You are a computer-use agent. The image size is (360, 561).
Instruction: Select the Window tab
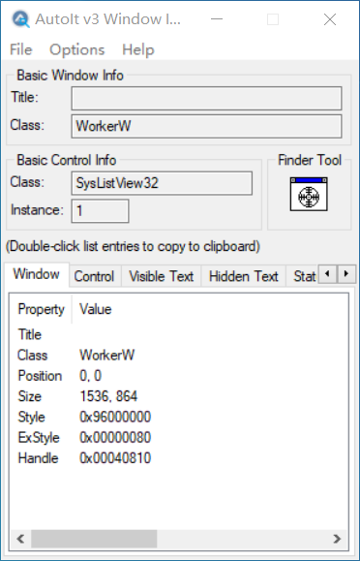click(x=37, y=274)
